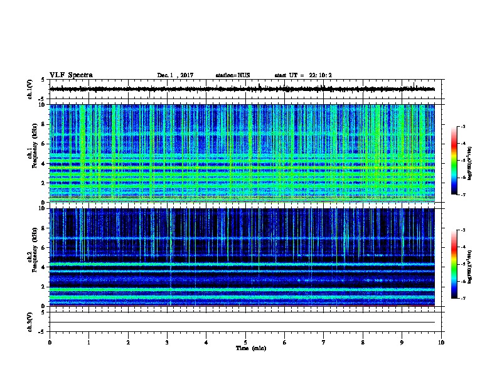Viewport: 497px width, 384px height.
Task: Click the color scale bar beside ch.2 spectrogram
Action: pos(454,264)
